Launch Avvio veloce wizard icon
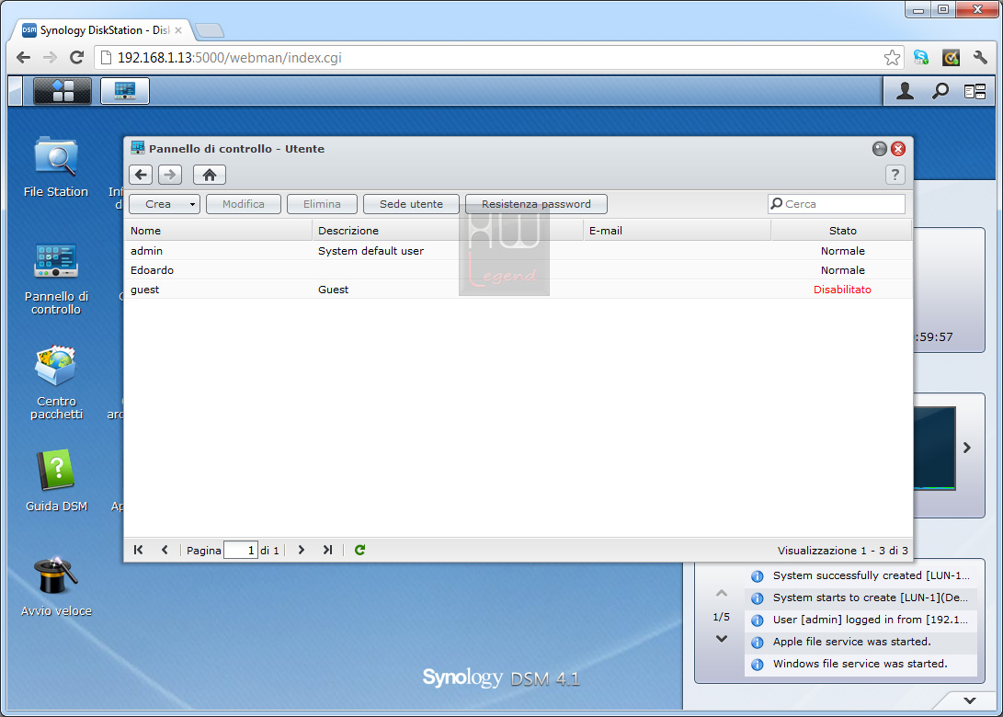This screenshot has width=1003, height=717. (x=56, y=586)
